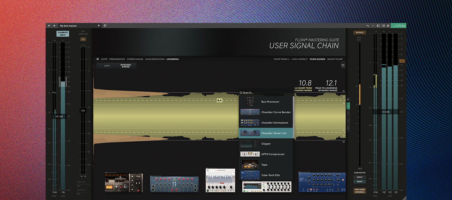
Task: Click the Calibrate Input button
Action: pyautogui.click(x=63, y=34)
